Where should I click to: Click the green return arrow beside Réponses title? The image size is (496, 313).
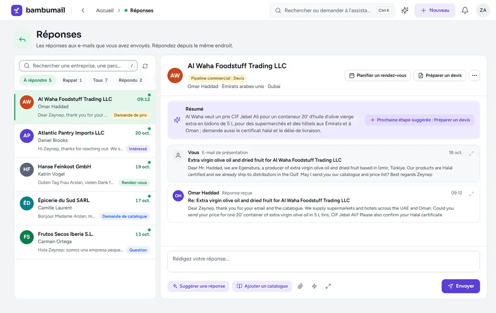click(22, 40)
